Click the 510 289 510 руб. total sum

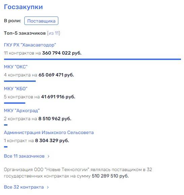click(x=110, y=176)
